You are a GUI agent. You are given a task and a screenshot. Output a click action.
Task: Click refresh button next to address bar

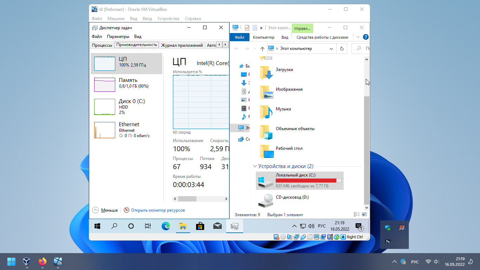coord(342,49)
